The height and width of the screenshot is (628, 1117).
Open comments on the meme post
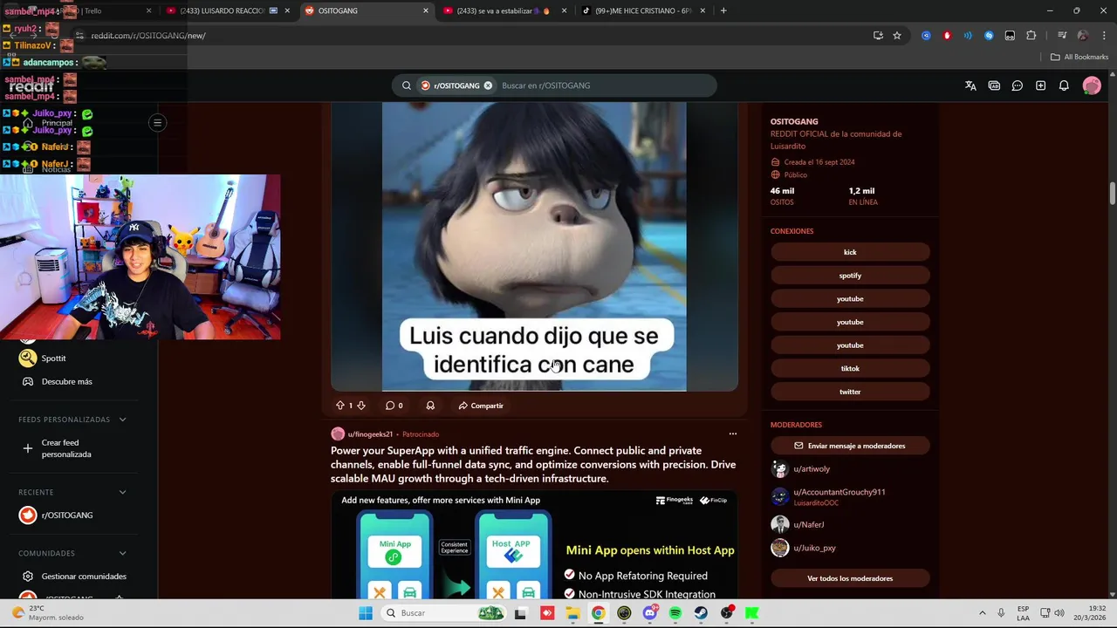click(394, 406)
